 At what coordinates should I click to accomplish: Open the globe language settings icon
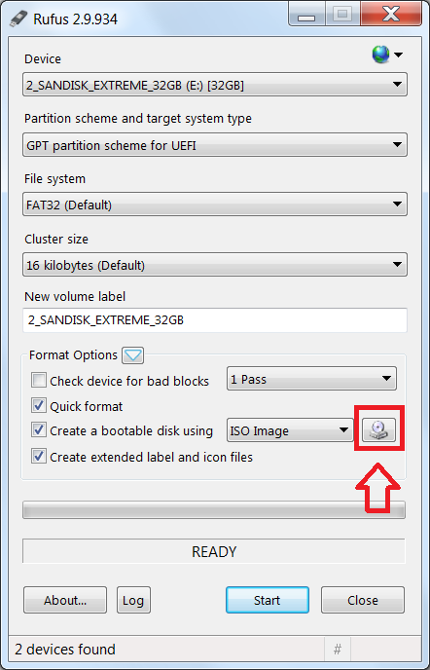(x=380, y=55)
